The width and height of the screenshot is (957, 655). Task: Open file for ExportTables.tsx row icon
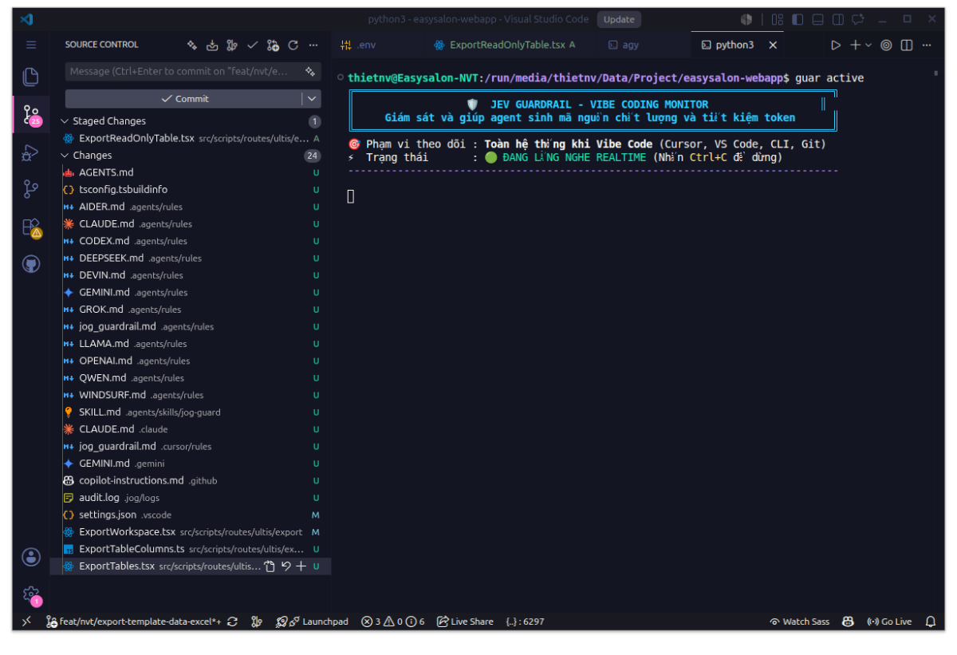[270, 566]
